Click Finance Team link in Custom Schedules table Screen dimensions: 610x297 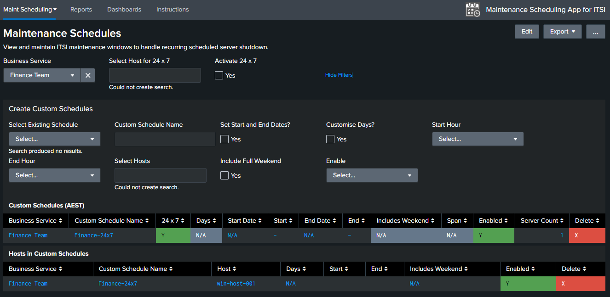point(28,235)
